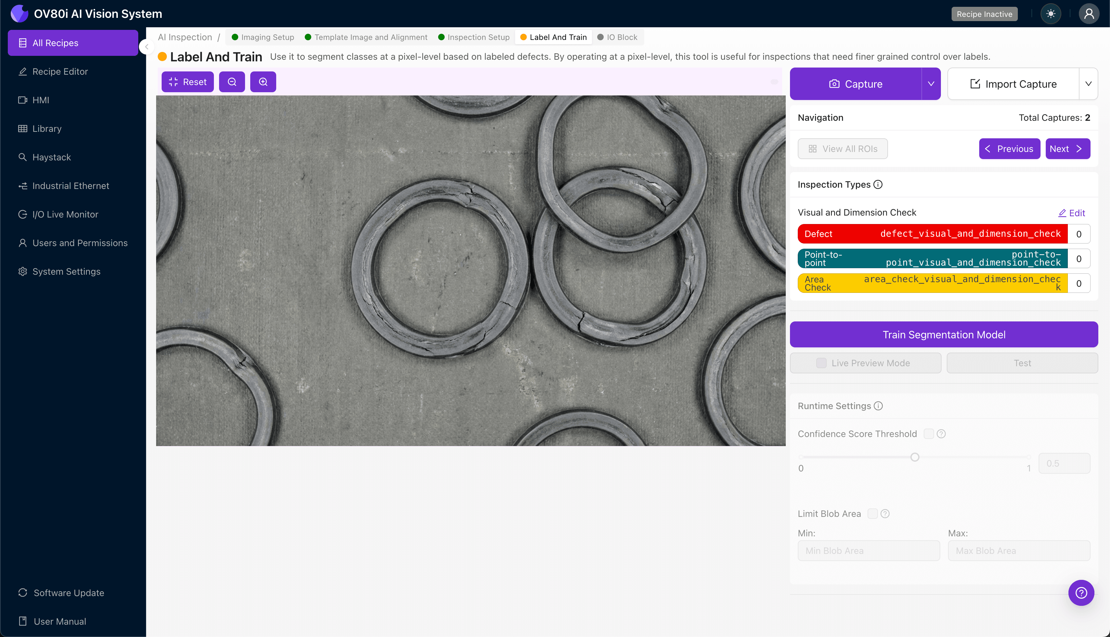Open the Import Capture dropdown chevron
The height and width of the screenshot is (637, 1110).
[x=1089, y=83]
